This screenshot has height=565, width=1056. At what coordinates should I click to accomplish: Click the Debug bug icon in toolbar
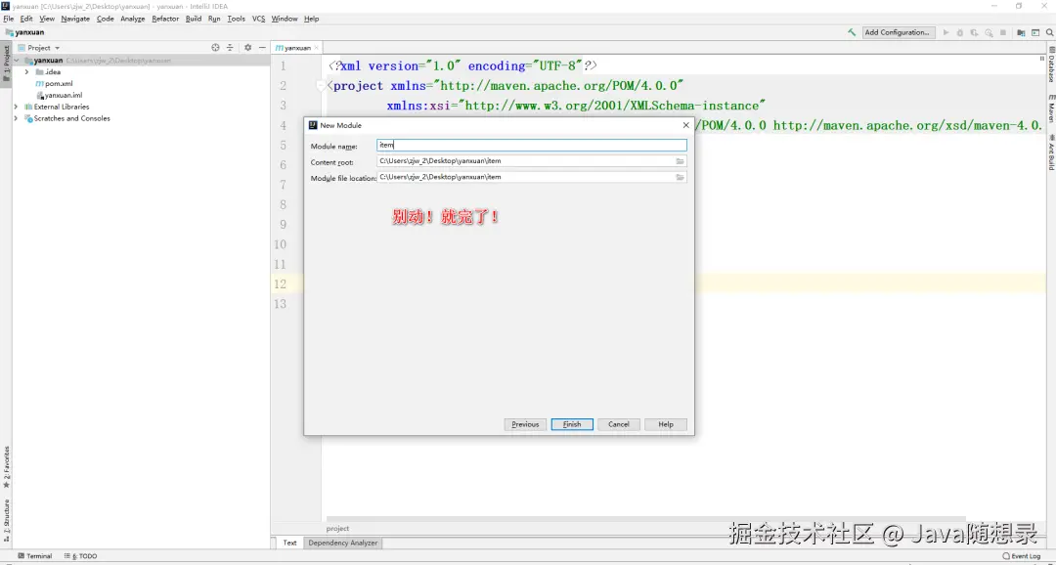pos(960,32)
